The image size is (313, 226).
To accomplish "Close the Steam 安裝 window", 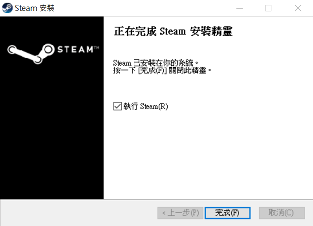I will coord(298,8).
